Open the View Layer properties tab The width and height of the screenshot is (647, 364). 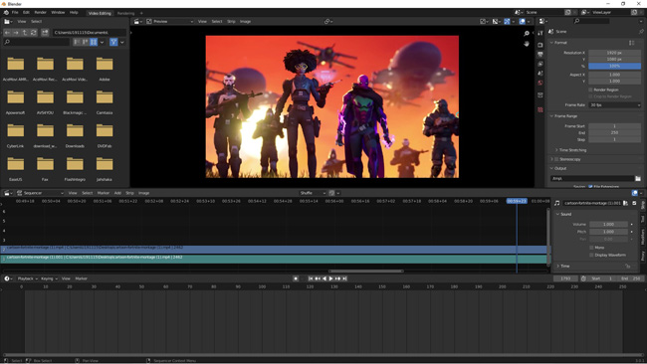(540, 64)
